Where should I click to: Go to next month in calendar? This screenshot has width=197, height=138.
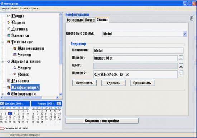coord(58,103)
